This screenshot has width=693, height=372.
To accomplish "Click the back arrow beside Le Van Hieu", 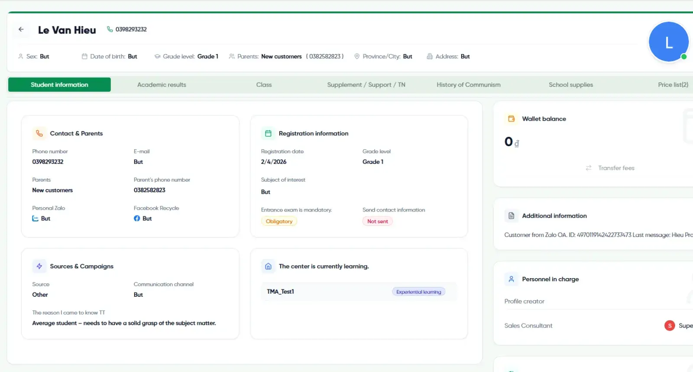I will tap(21, 29).
